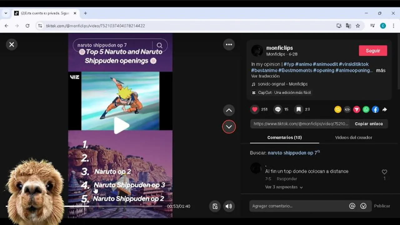Viewport: 400px width, 225px height.
Task: Click the CapCut 'Una edición más fácil' tag
Action: pos(281,92)
